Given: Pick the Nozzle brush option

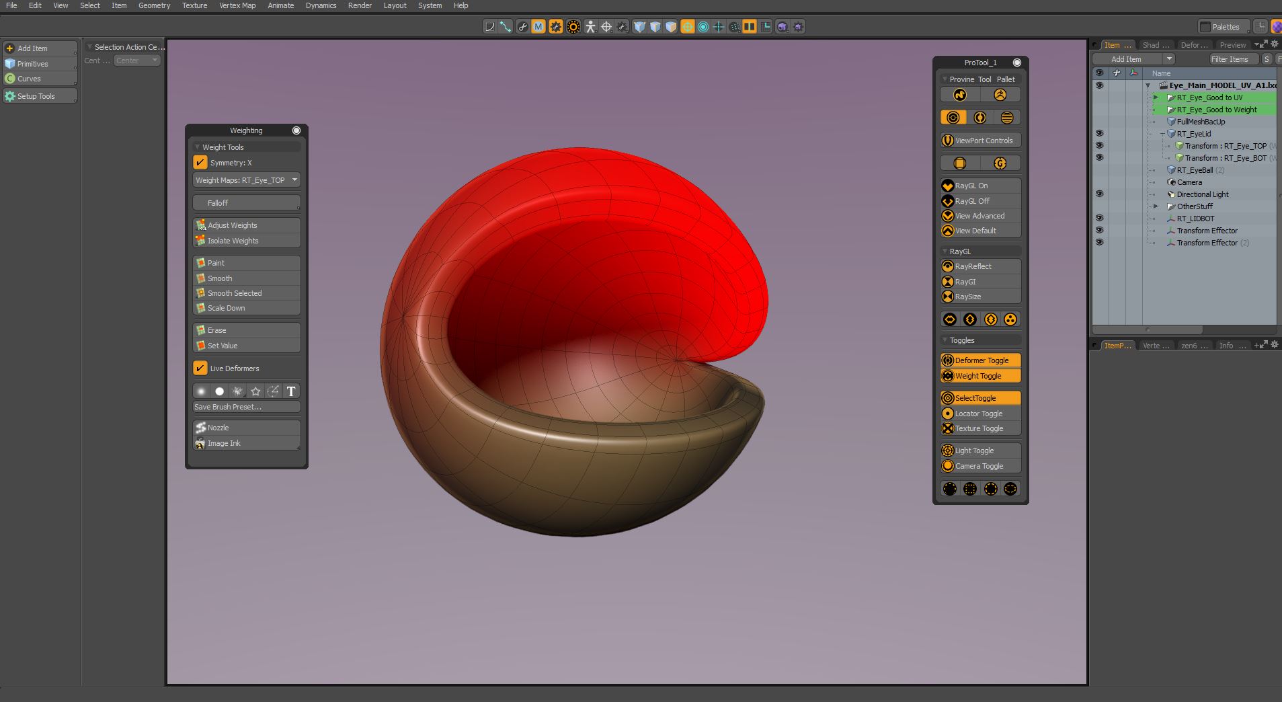Looking at the screenshot, I should point(246,428).
